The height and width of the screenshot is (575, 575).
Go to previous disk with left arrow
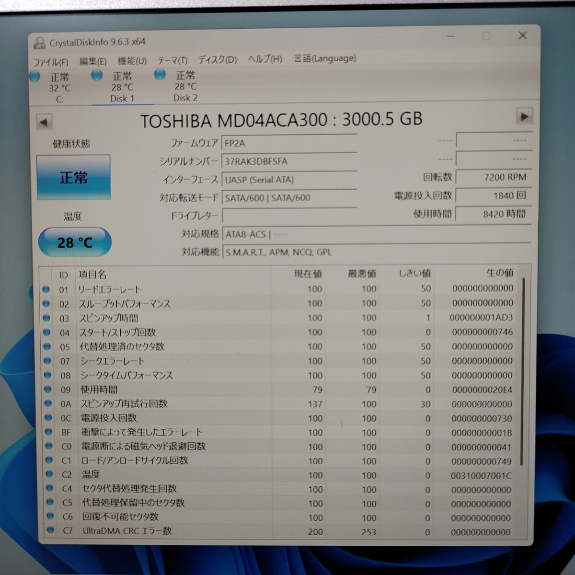pos(44,122)
